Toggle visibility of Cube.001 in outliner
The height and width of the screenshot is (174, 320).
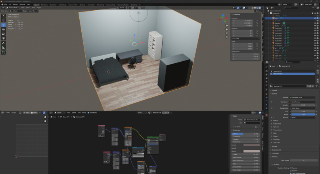coord(315,28)
